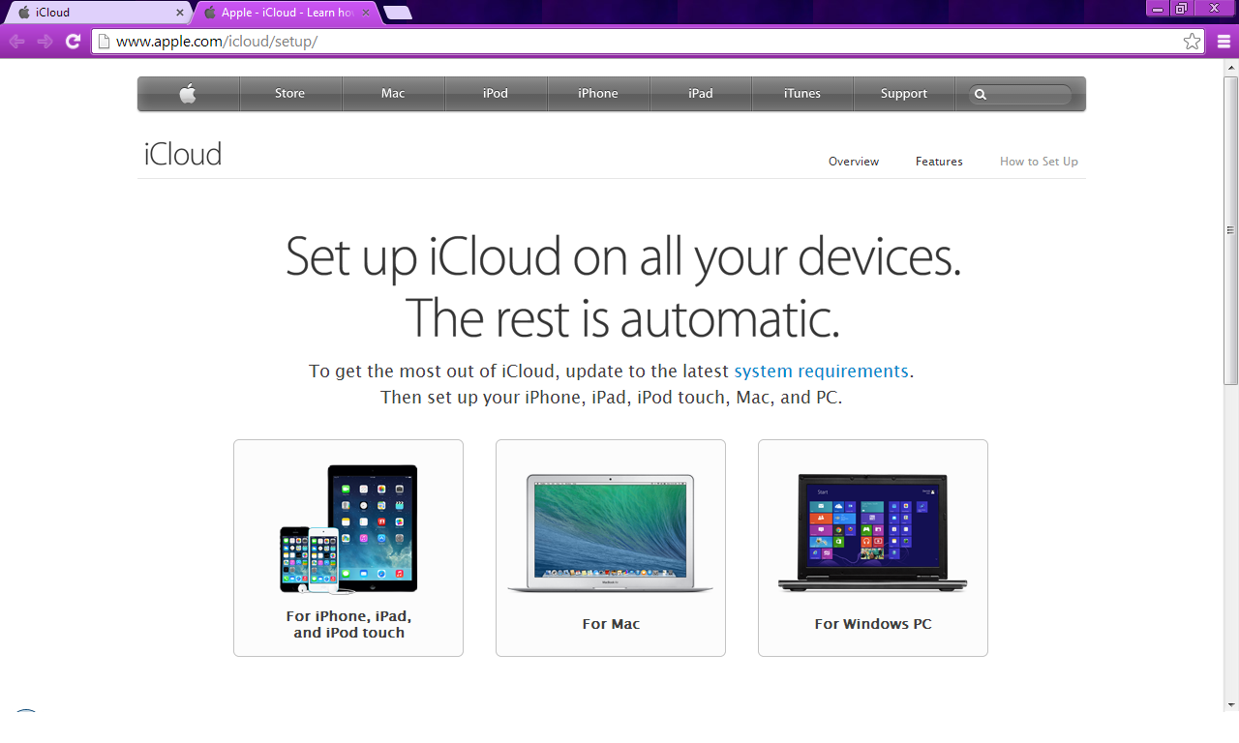
Task: Click the browser forward arrow
Action: pyautogui.click(x=45, y=42)
